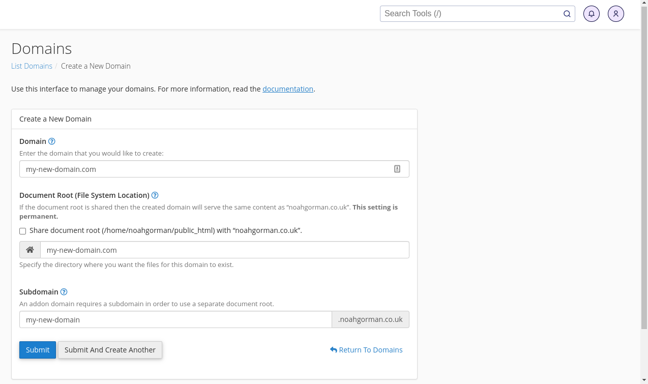
Task: Open the documentation link
Action: (x=287, y=89)
